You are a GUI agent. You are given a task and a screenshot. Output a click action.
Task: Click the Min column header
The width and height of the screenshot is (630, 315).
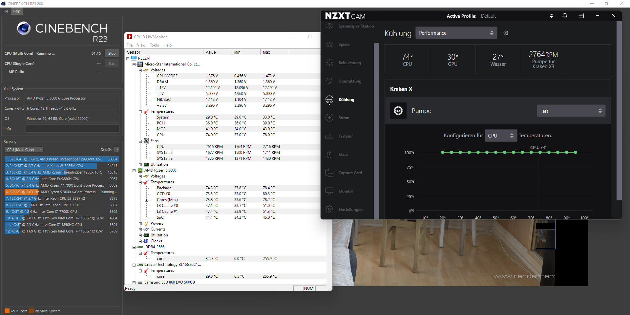click(246, 52)
